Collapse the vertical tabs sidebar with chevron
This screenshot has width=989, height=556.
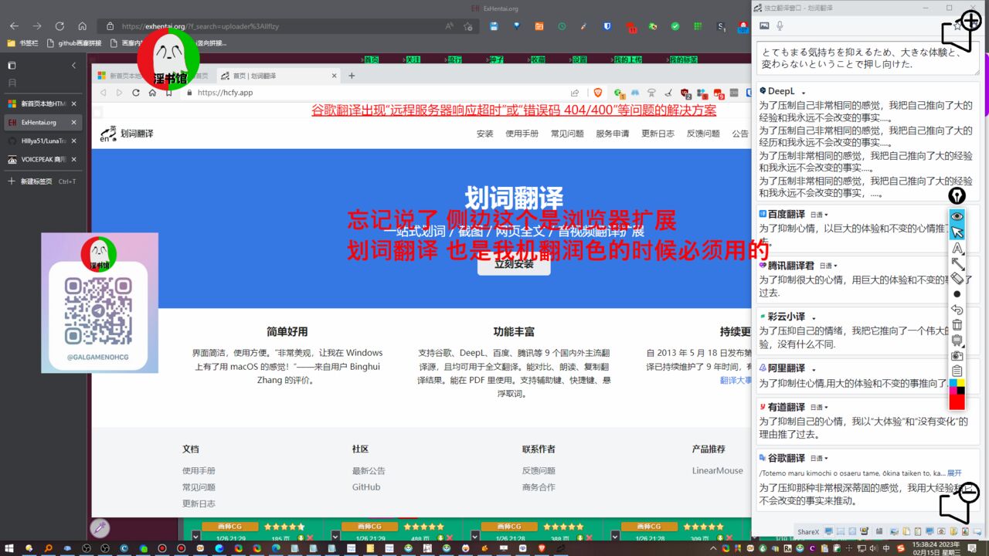click(73, 66)
